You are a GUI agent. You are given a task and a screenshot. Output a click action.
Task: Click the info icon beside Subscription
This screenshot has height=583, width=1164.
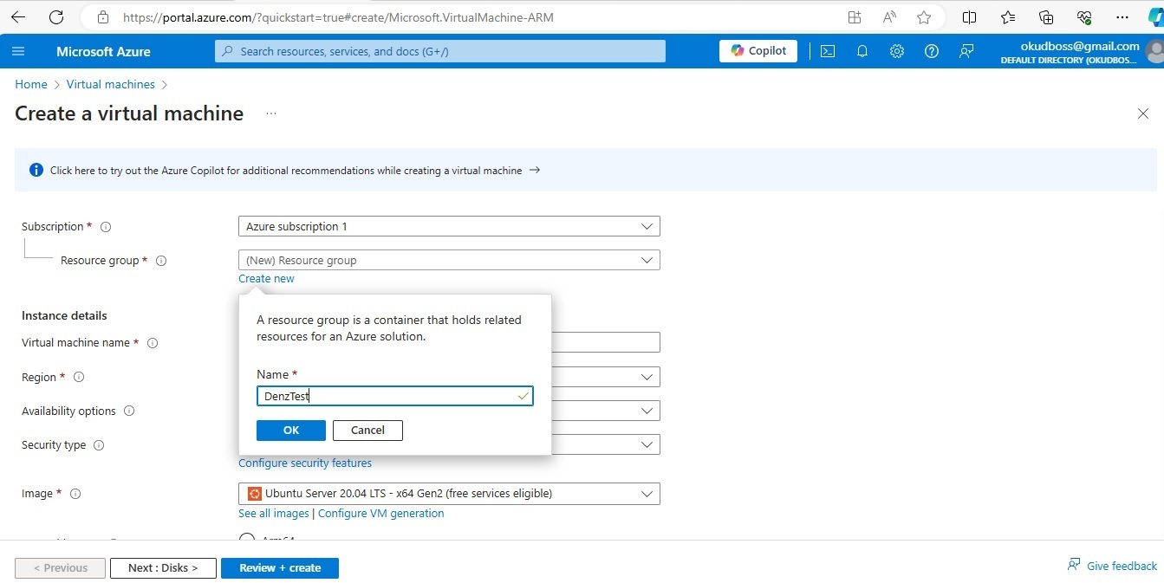pos(106,227)
